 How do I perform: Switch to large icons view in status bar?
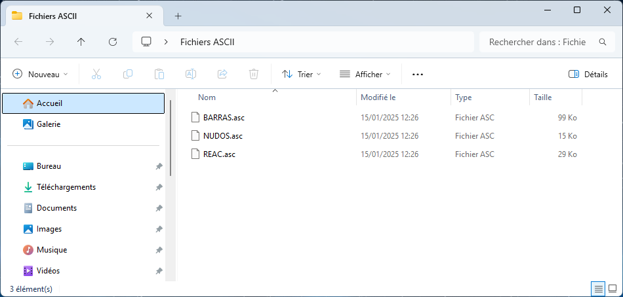pyautogui.click(x=613, y=288)
